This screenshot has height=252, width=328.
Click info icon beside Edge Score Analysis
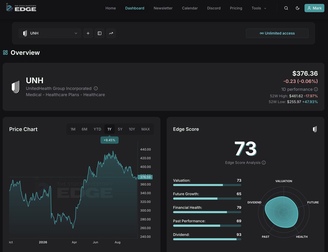tap(264, 163)
